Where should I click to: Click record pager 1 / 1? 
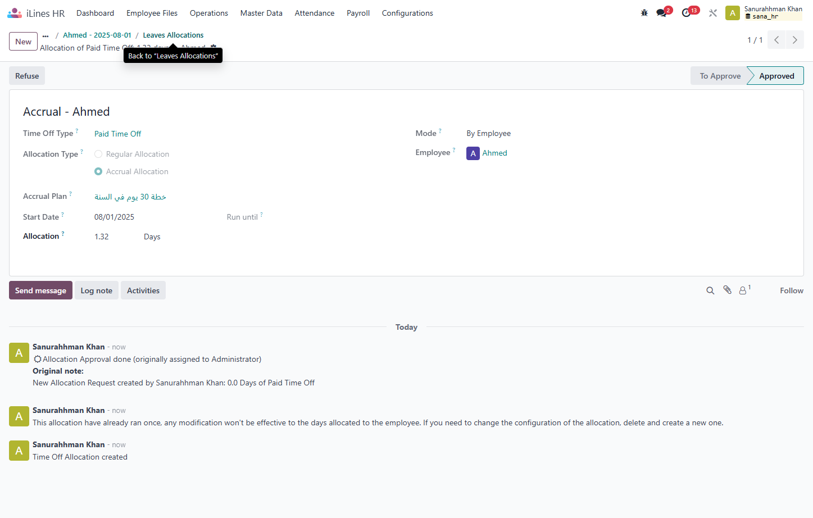pos(755,40)
